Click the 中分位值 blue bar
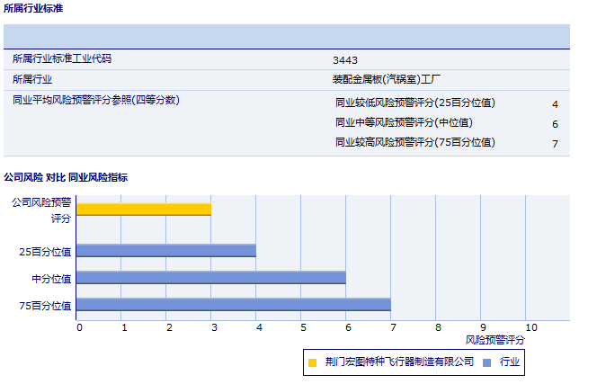The height and width of the screenshot is (384, 606). 211,278
